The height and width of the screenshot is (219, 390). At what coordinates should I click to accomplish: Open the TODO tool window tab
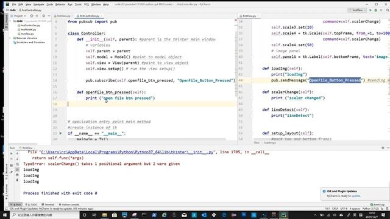31,204
